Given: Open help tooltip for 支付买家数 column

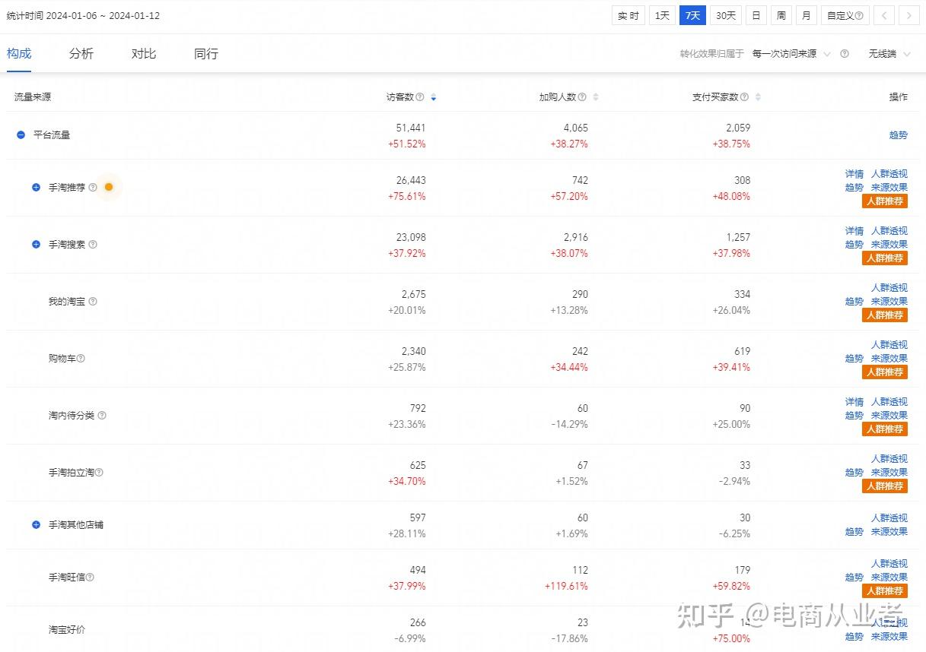Looking at the screenshot, I should (x=744, y=97).
